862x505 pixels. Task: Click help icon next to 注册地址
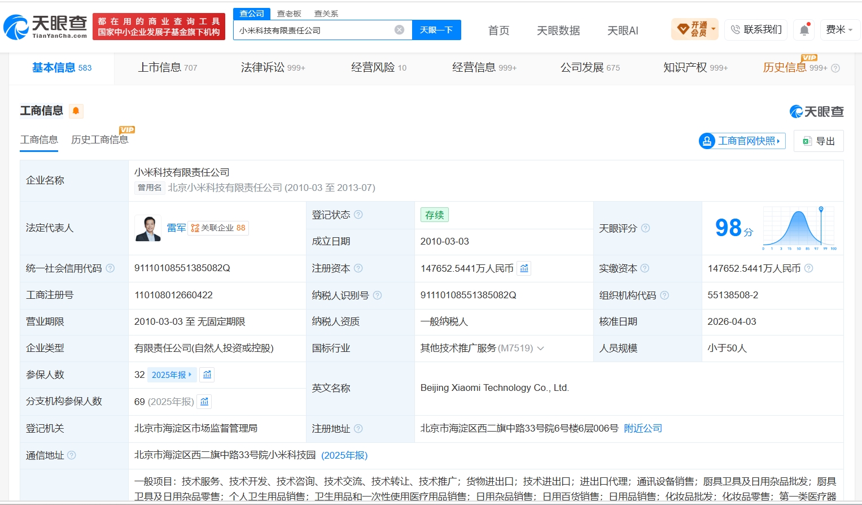point(358,429)
